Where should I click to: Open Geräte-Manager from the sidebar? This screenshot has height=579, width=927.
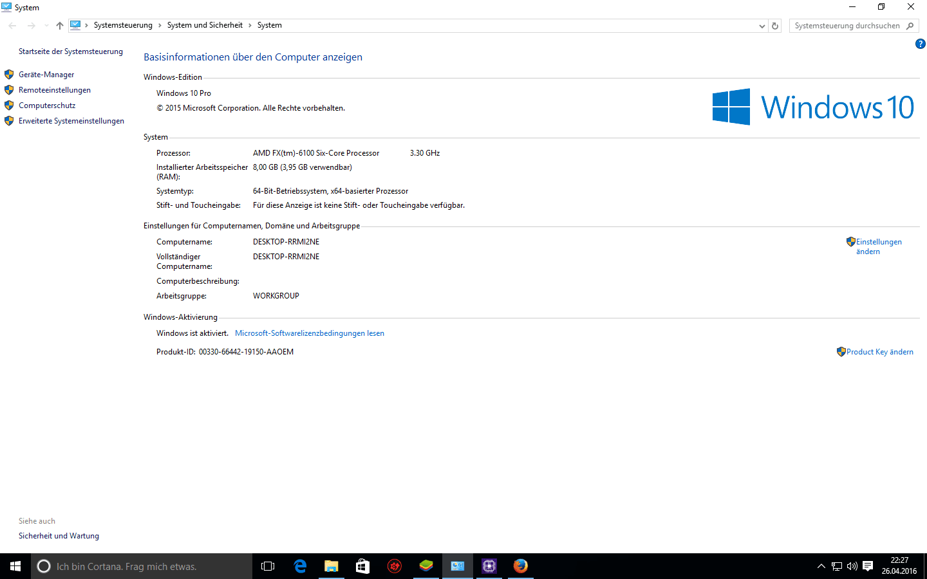tap(46, 75)
